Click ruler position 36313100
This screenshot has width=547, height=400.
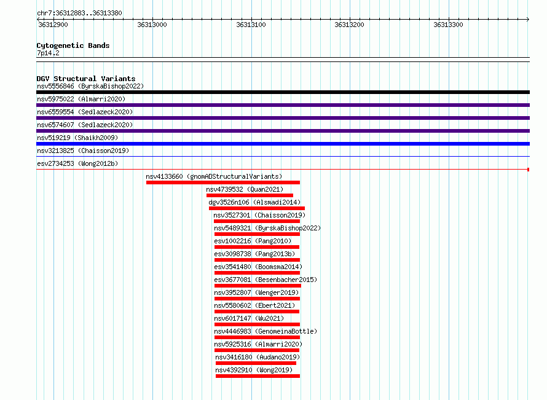251,25
